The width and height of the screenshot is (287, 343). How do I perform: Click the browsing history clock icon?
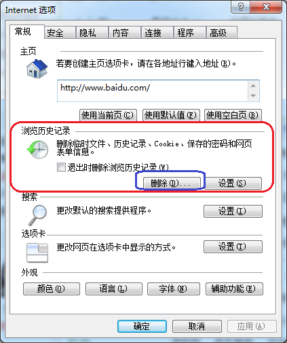coord(37,149)
